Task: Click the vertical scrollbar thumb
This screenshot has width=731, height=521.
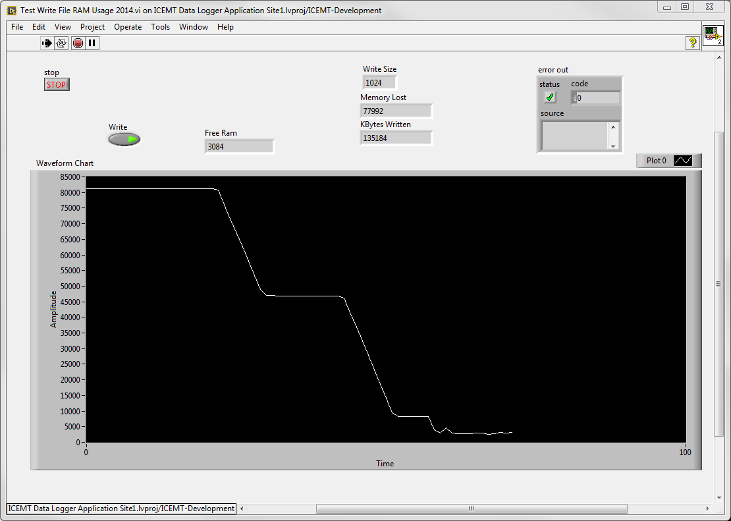Action: tap(718, 284)
